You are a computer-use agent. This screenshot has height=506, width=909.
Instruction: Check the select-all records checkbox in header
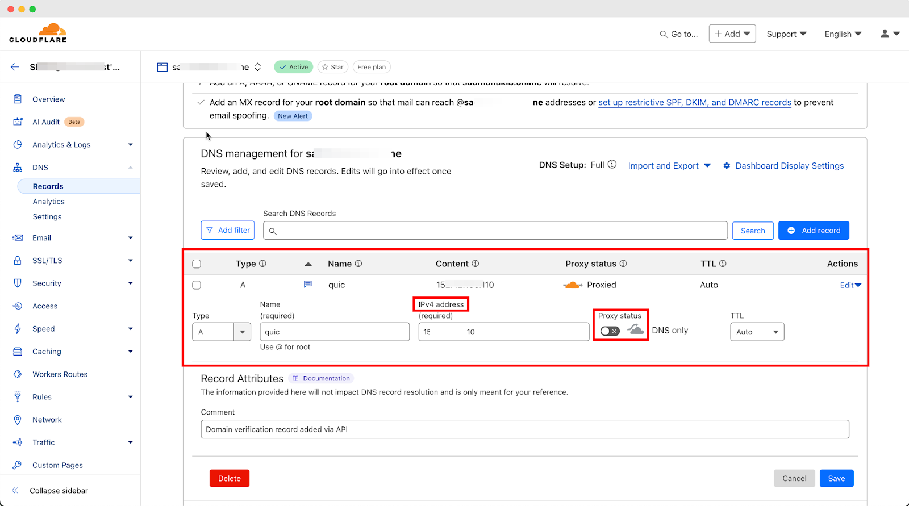[197, 264]
